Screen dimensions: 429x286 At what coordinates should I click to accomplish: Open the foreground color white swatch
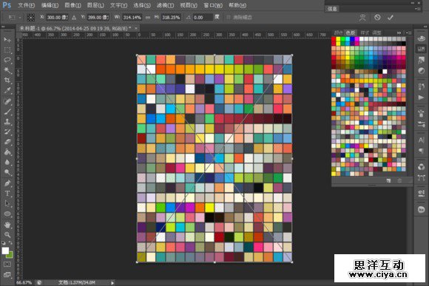pos(5,251)
